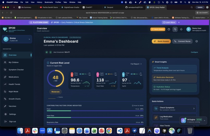Click the Temperature thermometer icon
Screen dimensions: 210x136
tap(72, 75)
